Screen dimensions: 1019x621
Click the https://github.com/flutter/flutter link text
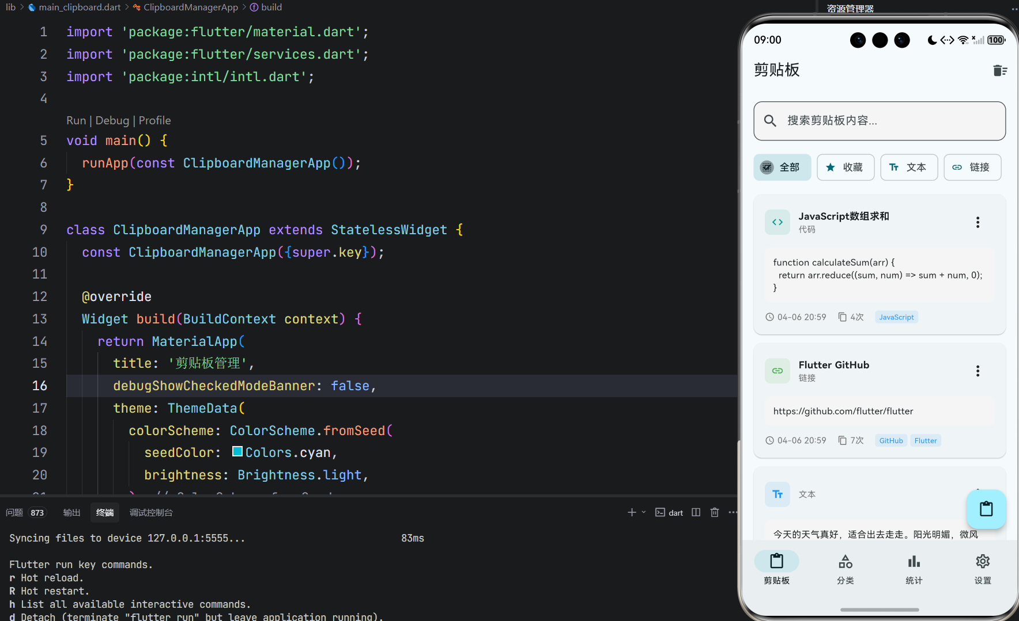(843, 411)
